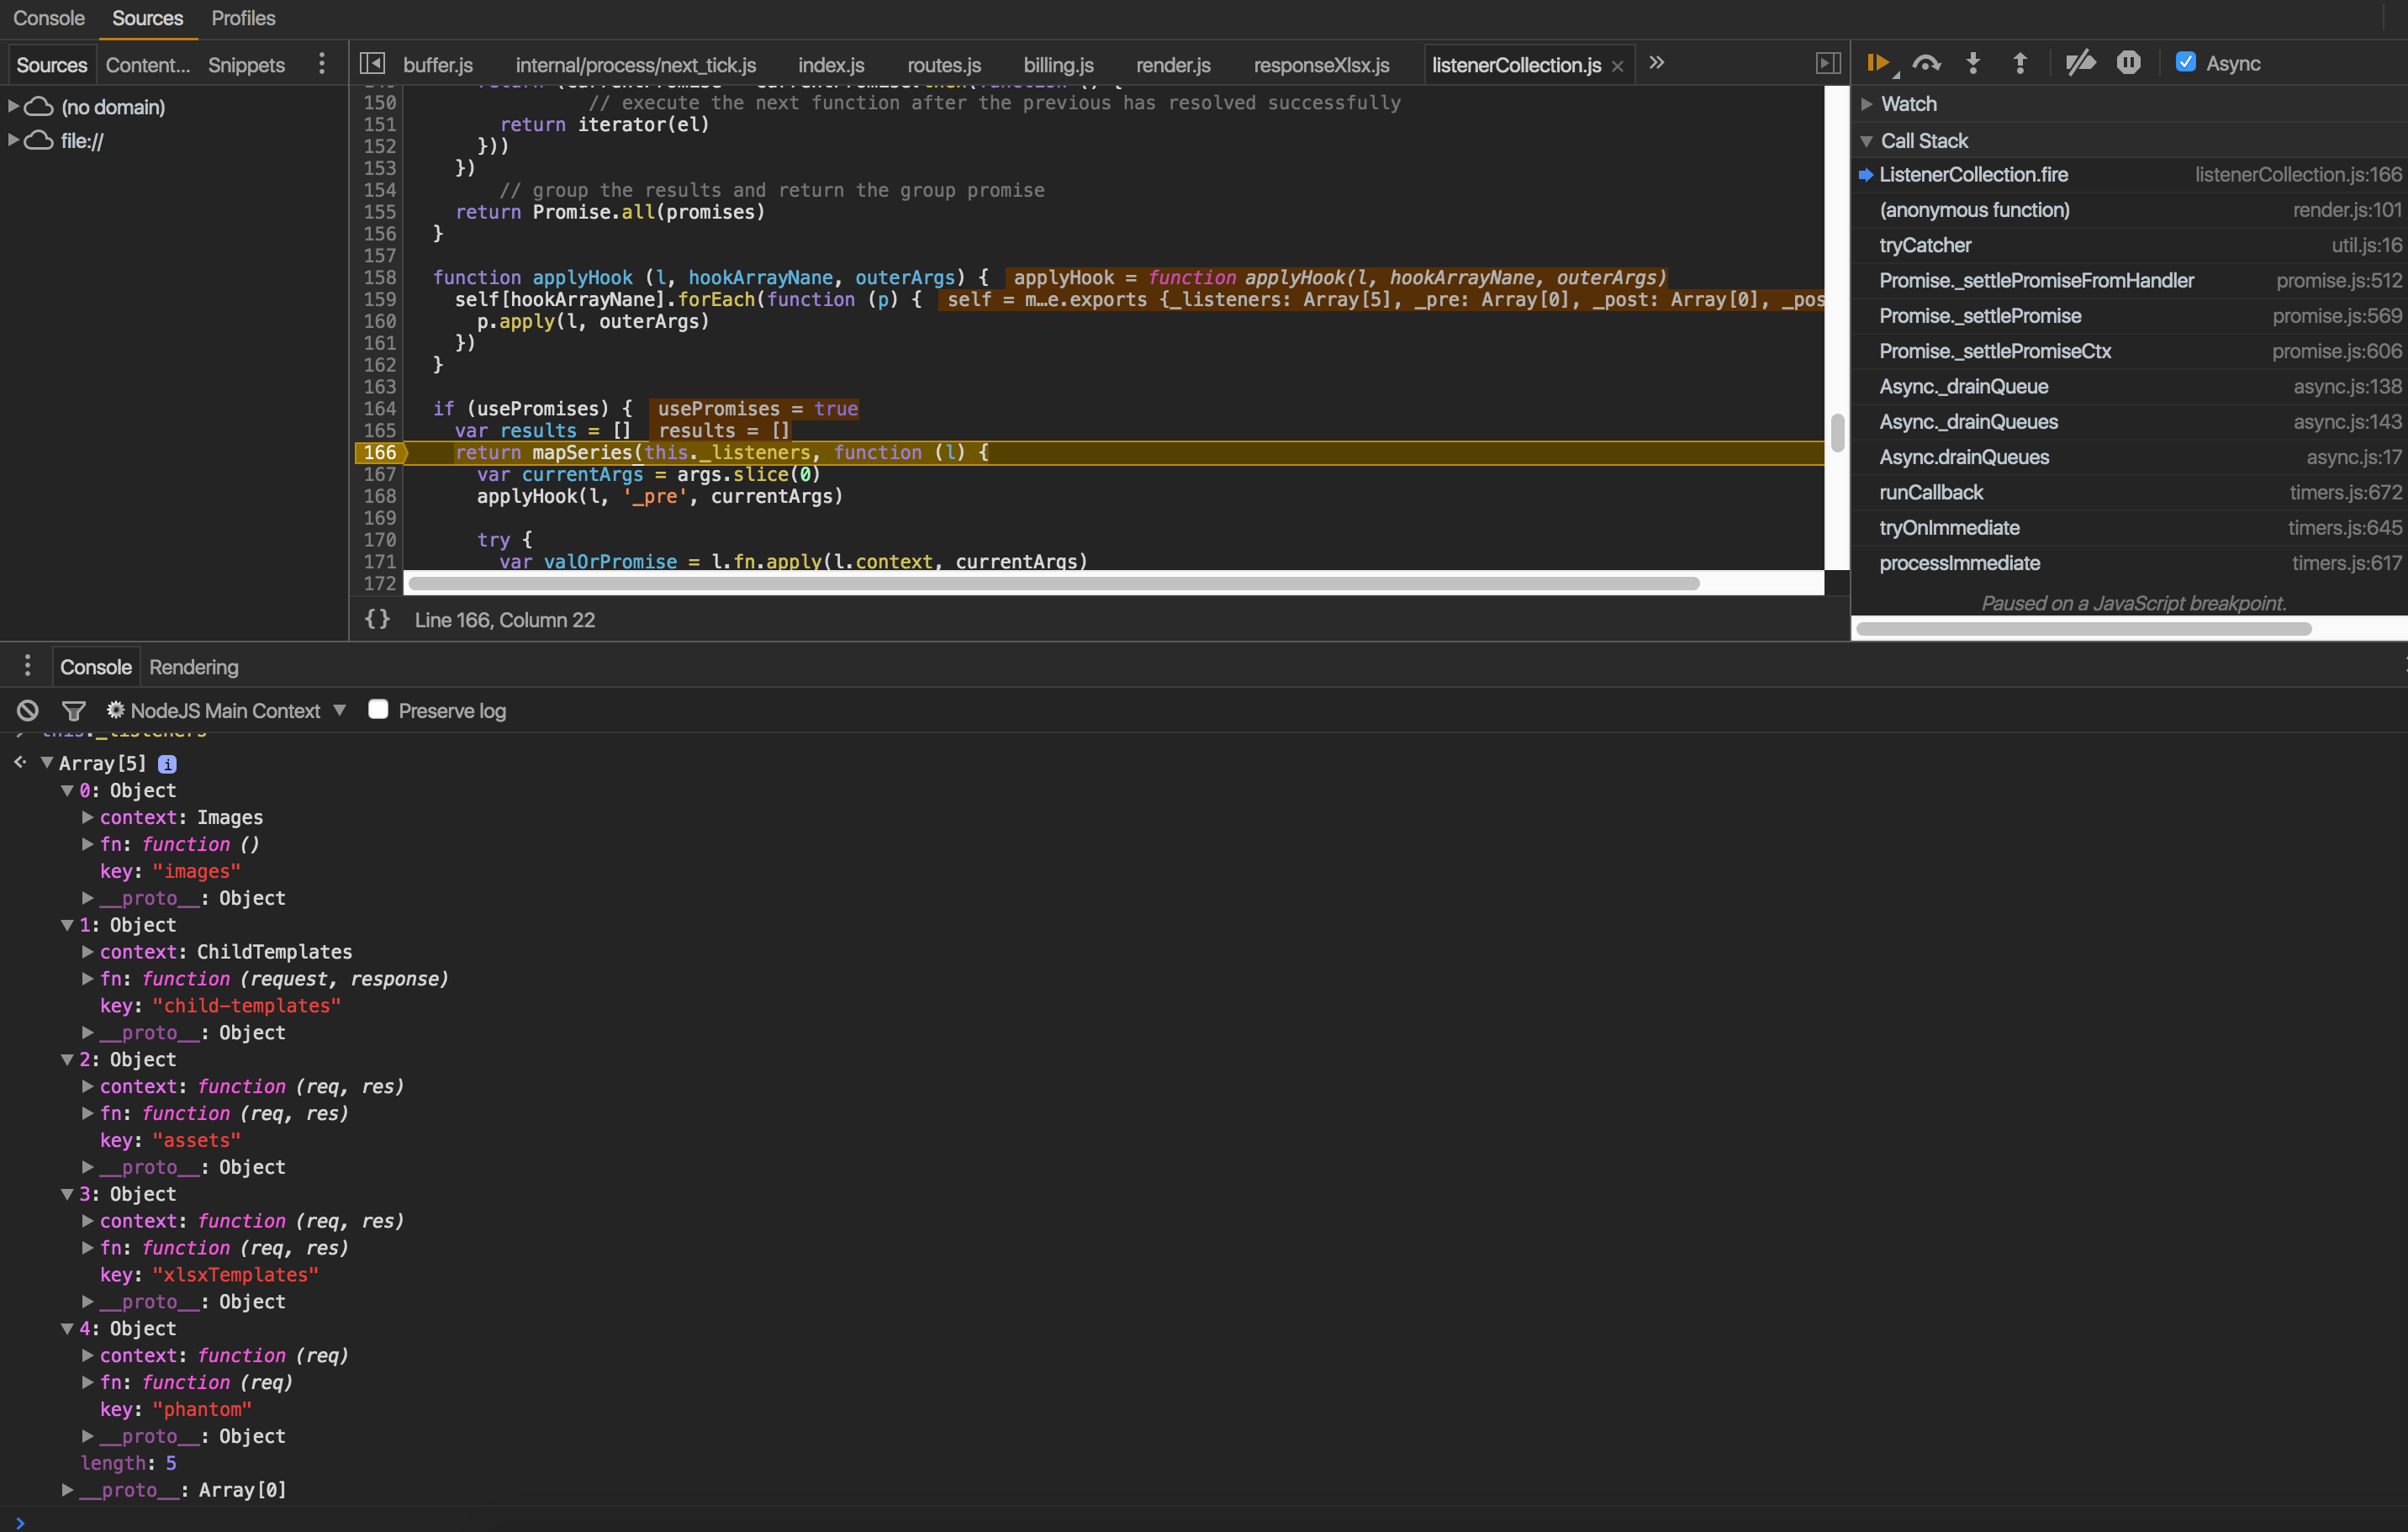The height and width of the screenshot is (1532, 2408).
Task: Enable pause on exceptions
Action: 2128,62
